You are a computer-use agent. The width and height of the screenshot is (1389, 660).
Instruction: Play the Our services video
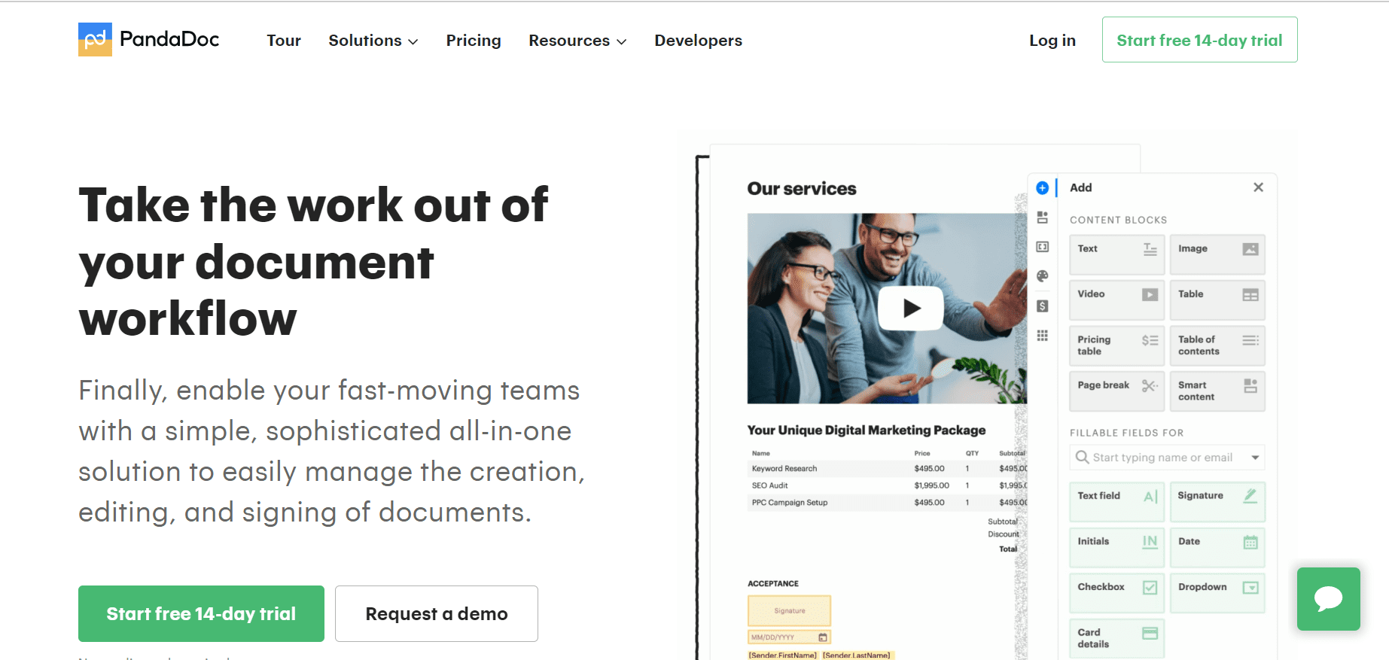pyautogui.click(x=912, y=308)
